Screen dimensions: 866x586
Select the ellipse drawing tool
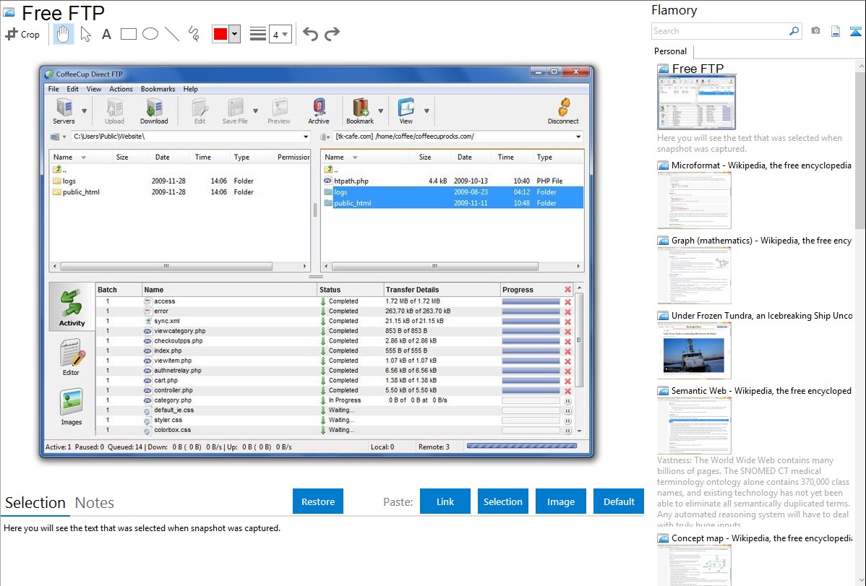[x=150, y=34]
